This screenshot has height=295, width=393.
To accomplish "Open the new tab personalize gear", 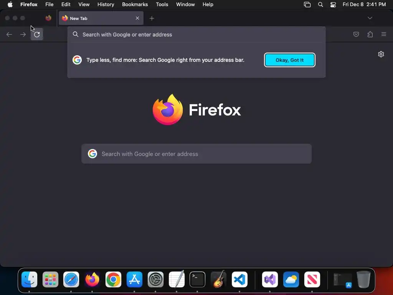I will tap(381, 54).
